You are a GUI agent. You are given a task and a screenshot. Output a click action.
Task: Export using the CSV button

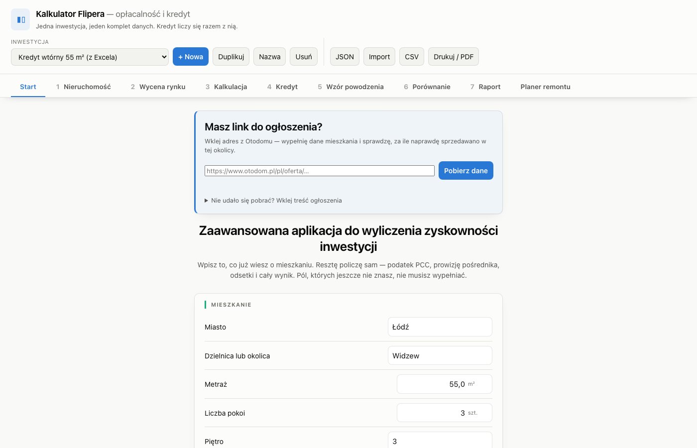(x=412, y=57)
